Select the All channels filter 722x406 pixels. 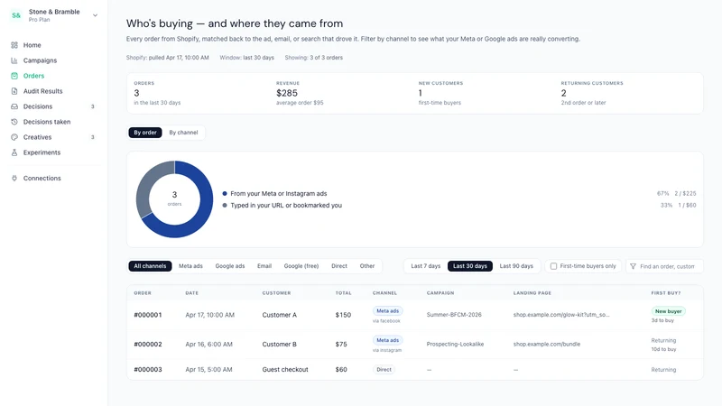coord(150,266)
